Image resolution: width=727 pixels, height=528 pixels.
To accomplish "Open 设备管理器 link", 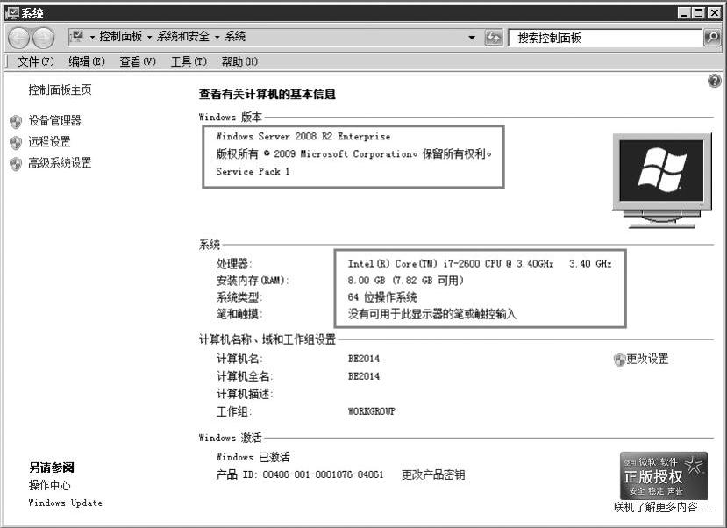I will click(54, 121).
